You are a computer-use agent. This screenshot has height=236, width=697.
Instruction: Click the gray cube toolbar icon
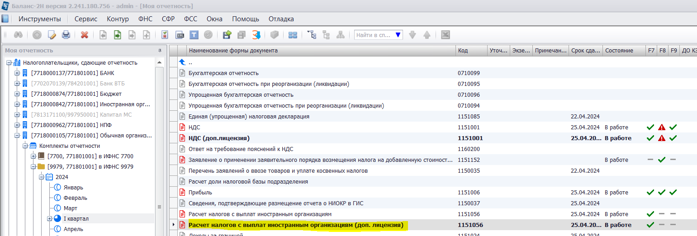pos(274,35)
